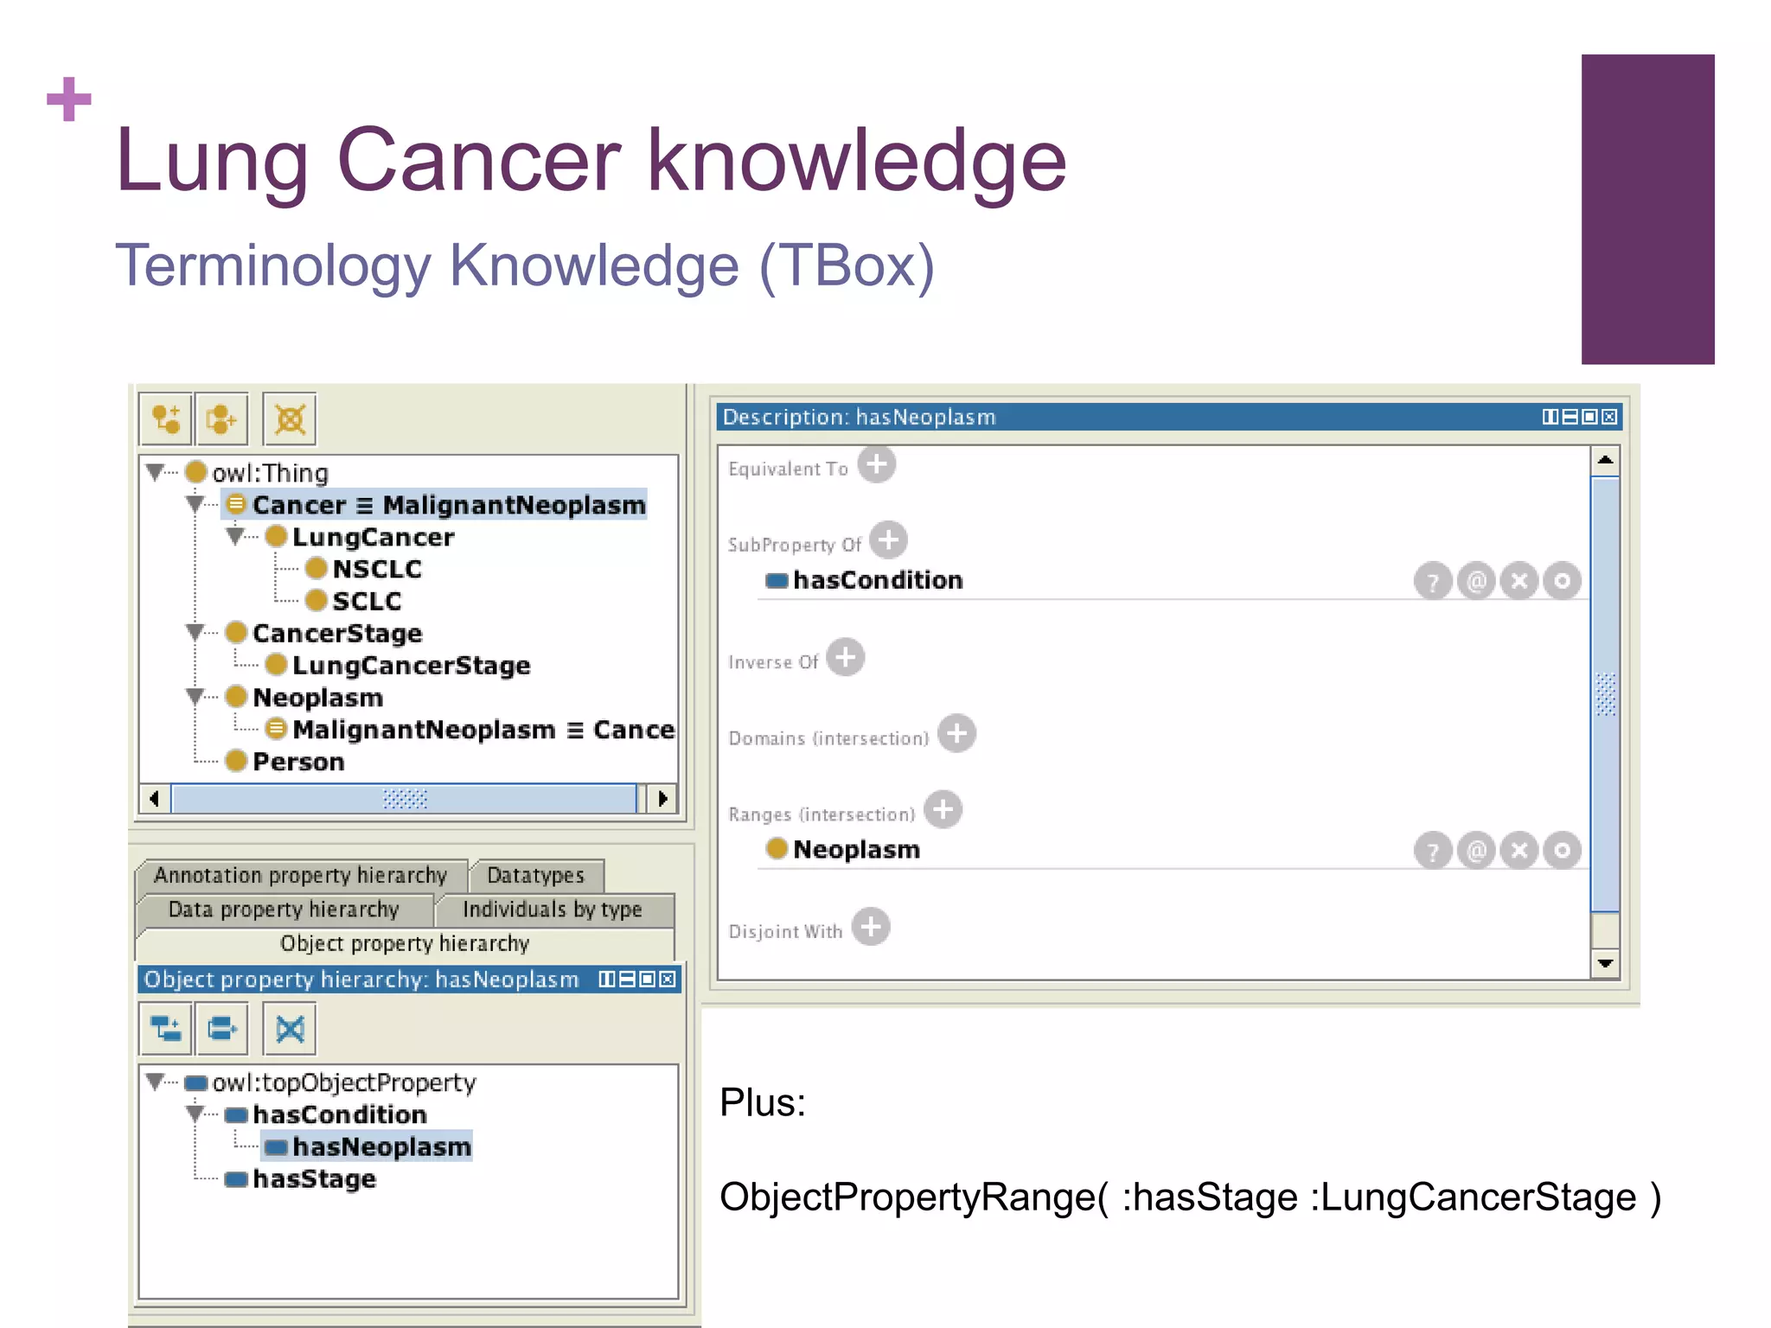Viewport: 1771px width, 1328px height.
Task: Select the Person class
Action: 285,761
